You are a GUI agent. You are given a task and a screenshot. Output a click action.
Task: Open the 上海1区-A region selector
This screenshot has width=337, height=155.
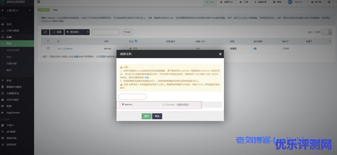click(x=17, y=10)
